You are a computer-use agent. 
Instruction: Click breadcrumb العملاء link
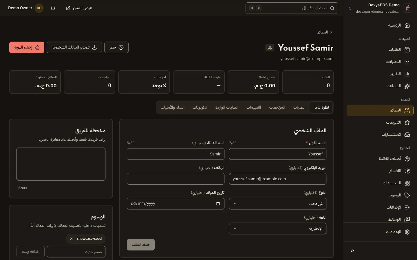click(x=322, y=32)
